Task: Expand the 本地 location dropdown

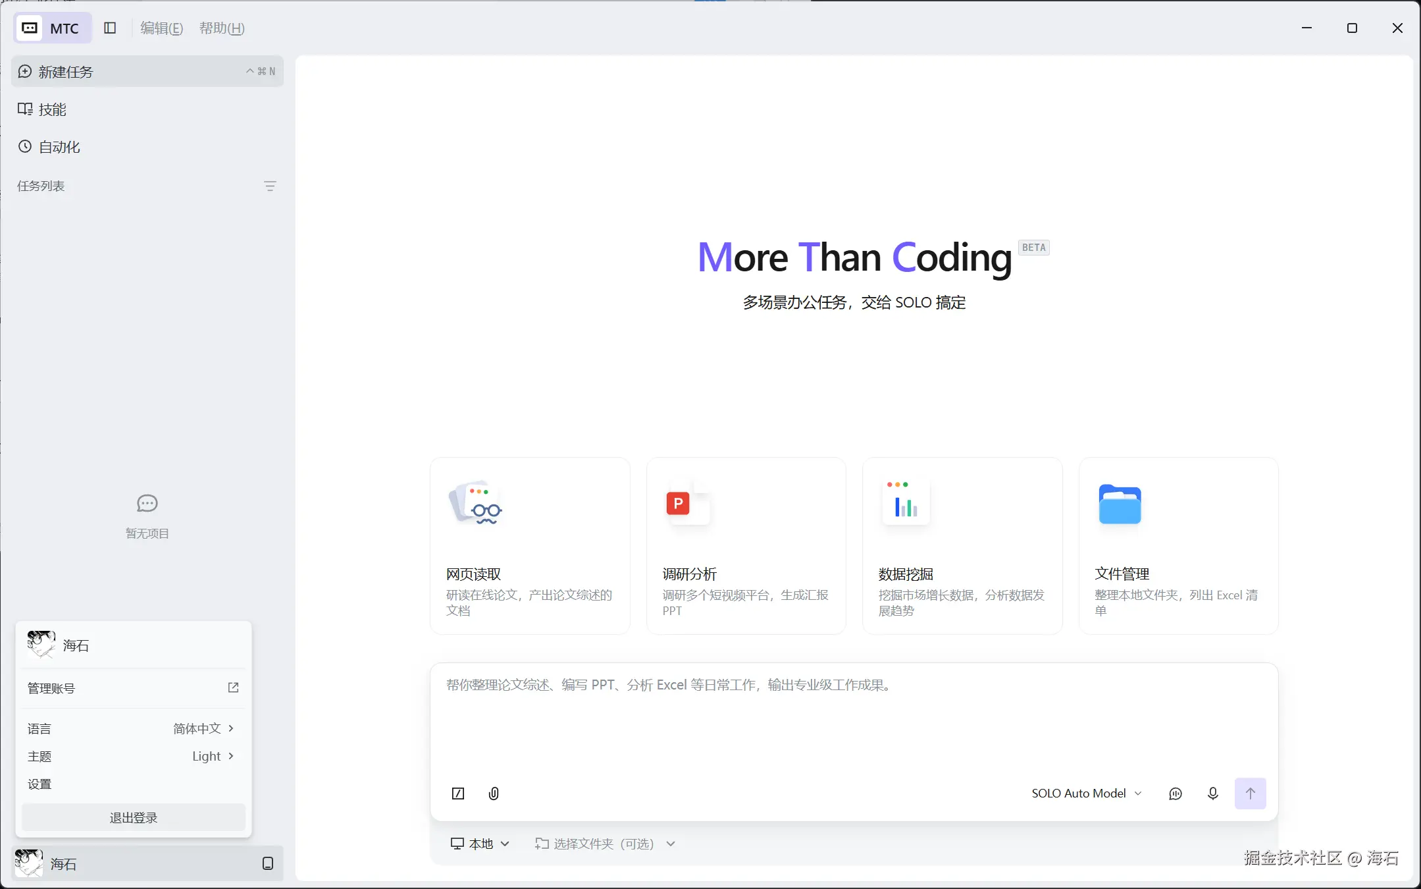Action: [480, 844]
